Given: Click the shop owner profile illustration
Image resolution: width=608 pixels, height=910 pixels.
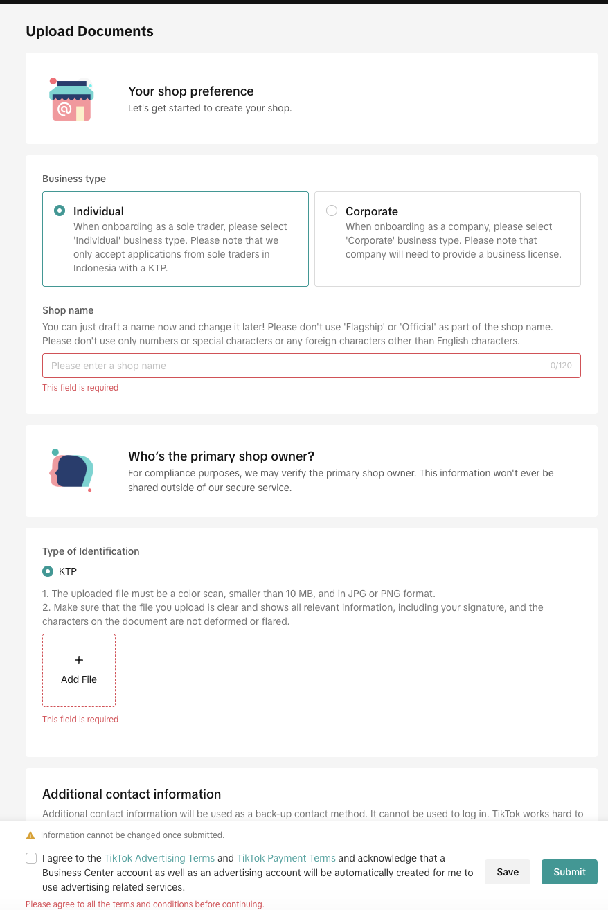Looking at the screenshot, I should [71, 470].
